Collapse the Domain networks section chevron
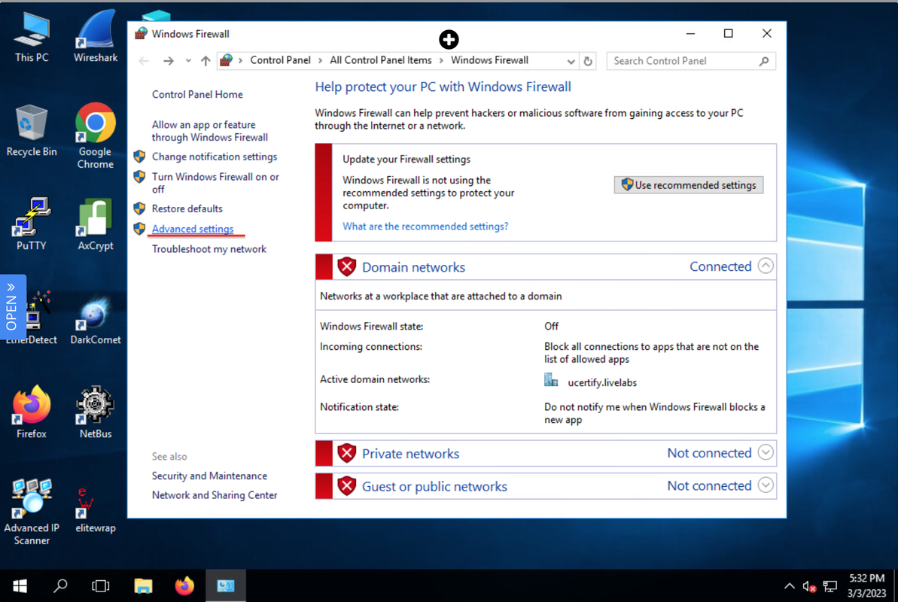Image resolution: width=898 pixels, height=602 pixels. [766, 266]
